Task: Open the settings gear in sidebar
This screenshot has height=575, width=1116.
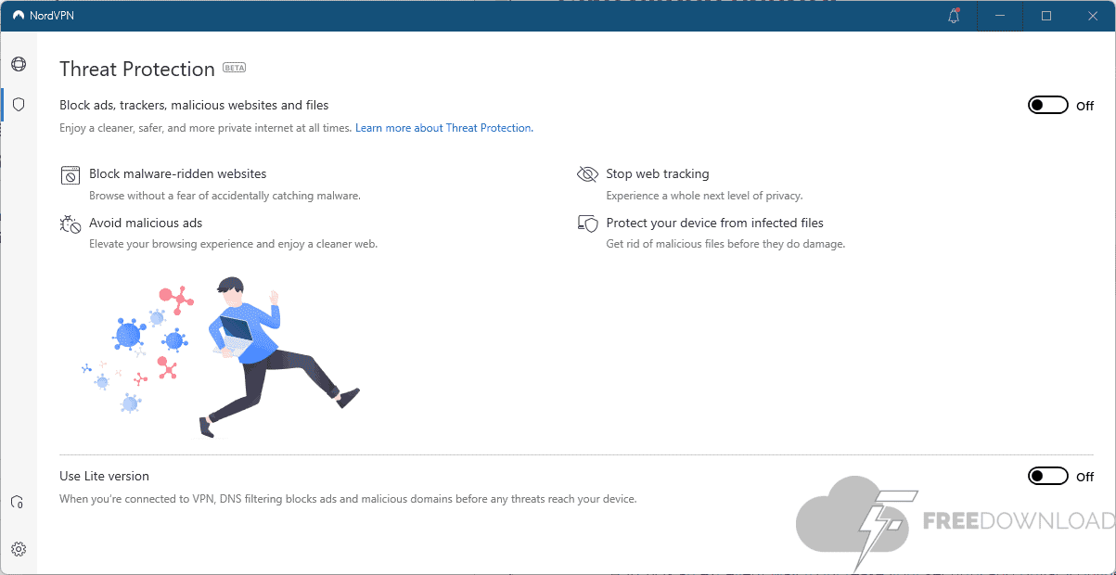Action: pos(19,549)
